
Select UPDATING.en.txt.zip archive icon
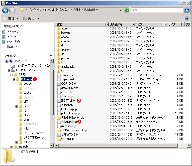[x=59, y=130]
